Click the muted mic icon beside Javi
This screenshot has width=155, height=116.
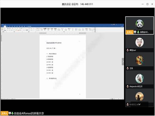coord(127,50)
